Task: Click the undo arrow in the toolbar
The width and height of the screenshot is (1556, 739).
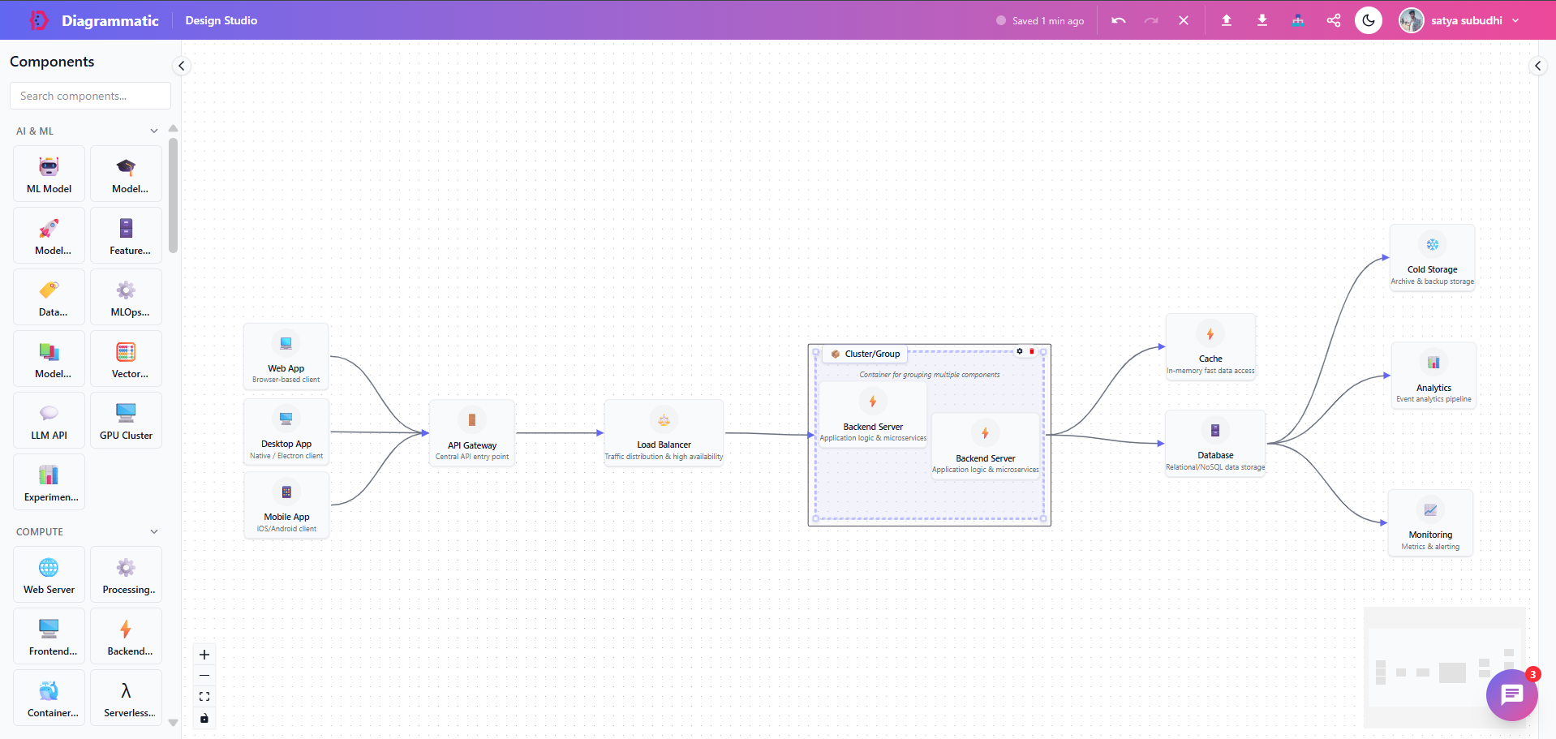Action: coord(1118,20)
